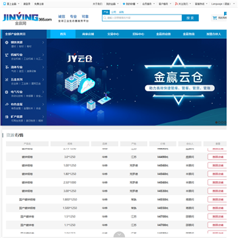Viewport: 238px width, 238px height.
Task: Open the 招标中心 nav tab
Action: pos(138,34)
